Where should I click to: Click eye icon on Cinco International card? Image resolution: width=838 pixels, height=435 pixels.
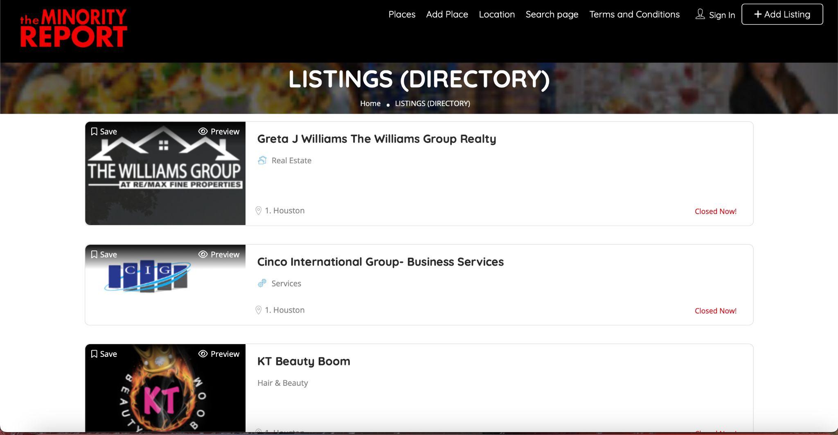point(203,255)
